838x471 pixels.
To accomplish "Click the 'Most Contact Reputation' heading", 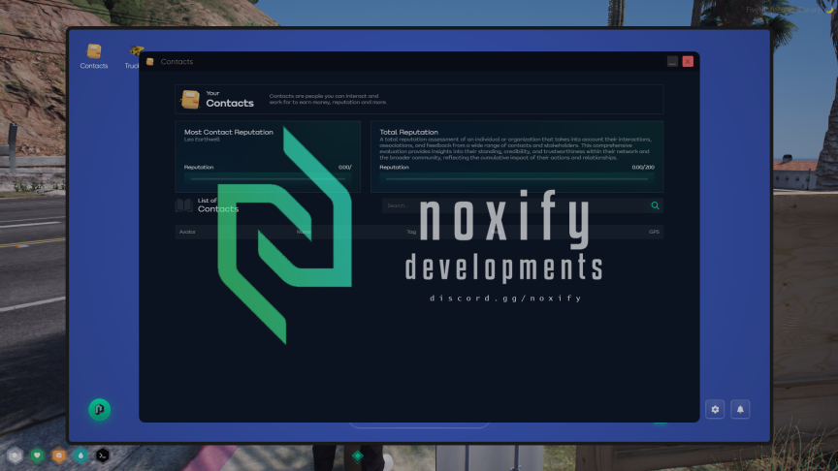I will [228, 132].
